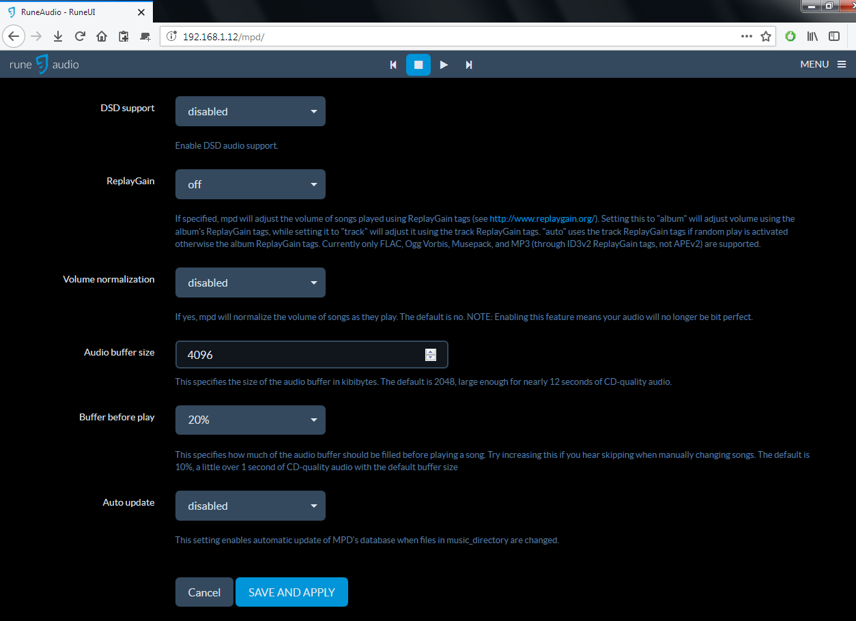
Task: Click the rune audio logo
Action: click(x=44, y=65)
